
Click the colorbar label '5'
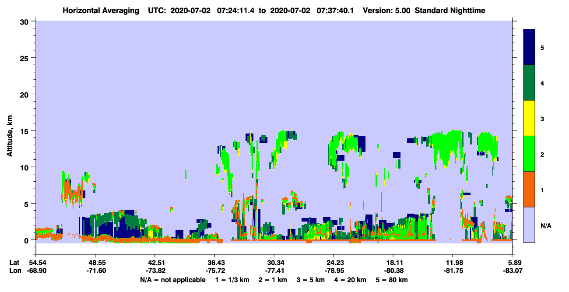click(x=542, y=47)
